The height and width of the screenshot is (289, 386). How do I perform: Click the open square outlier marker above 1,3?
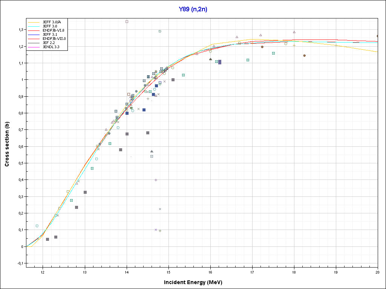click(127, 22)
